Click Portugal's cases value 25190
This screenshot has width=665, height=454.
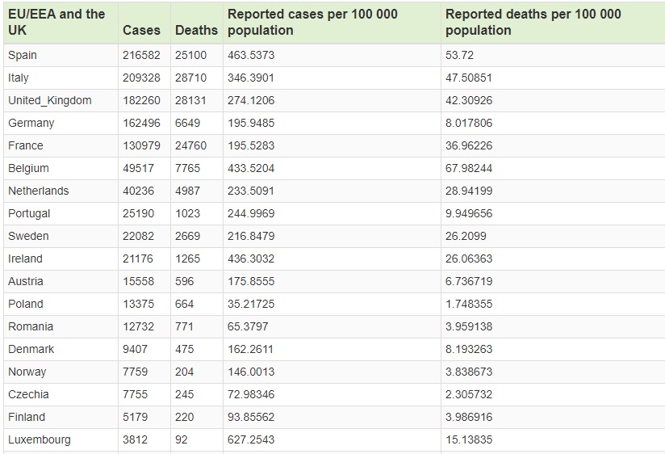138,213
